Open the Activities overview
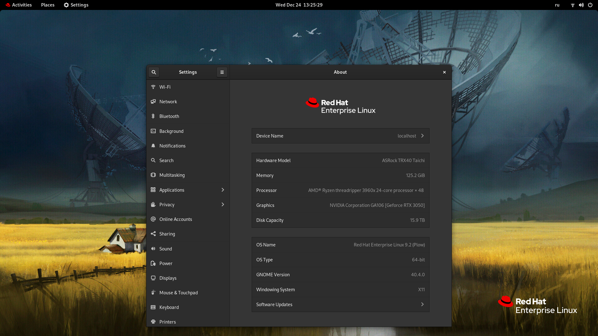This screenshot has width=598, height=336. point(19,5)
